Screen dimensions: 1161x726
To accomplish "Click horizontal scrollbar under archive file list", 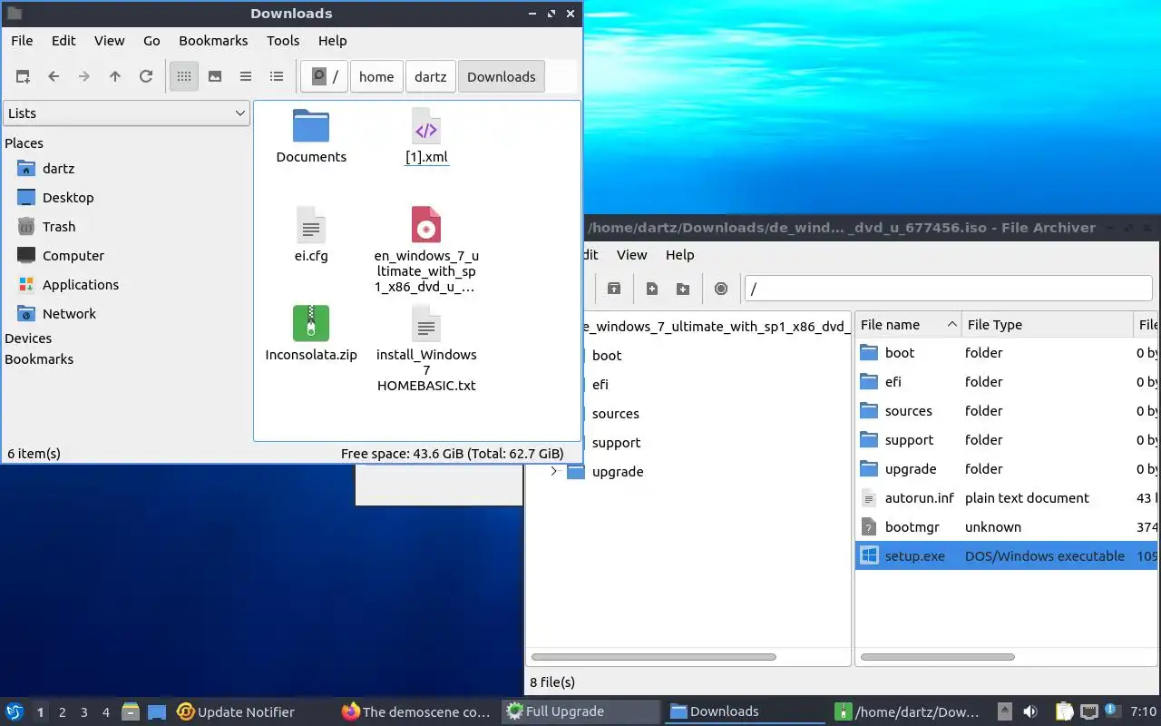I will tap(937, 657).
